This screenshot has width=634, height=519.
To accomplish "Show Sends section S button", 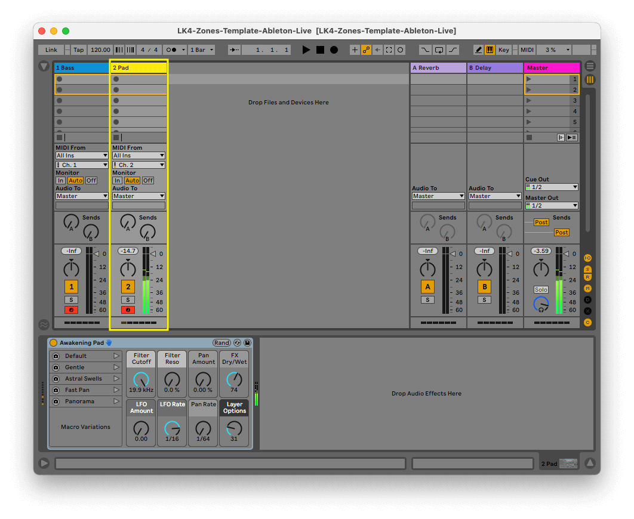I will 587,269.
